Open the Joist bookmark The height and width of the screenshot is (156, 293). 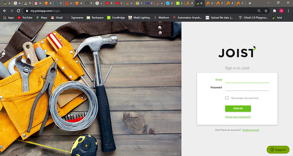[277, 17]
